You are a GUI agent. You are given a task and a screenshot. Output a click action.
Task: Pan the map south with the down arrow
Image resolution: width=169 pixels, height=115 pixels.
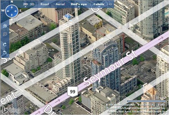[12, 15]
